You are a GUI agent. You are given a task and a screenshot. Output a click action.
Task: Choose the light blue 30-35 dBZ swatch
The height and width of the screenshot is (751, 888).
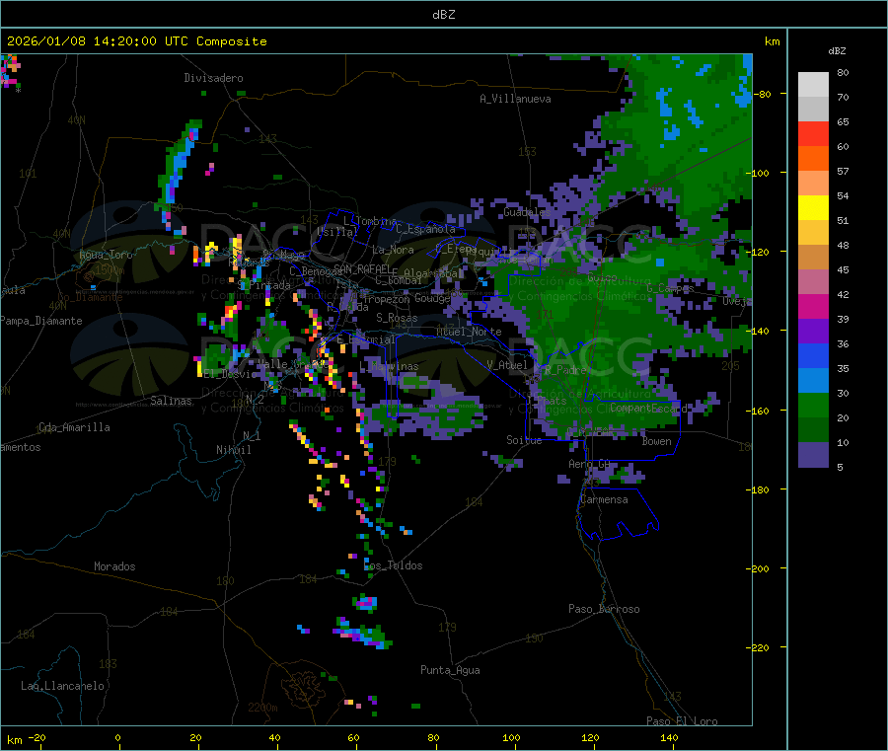(x=813, y=381)
